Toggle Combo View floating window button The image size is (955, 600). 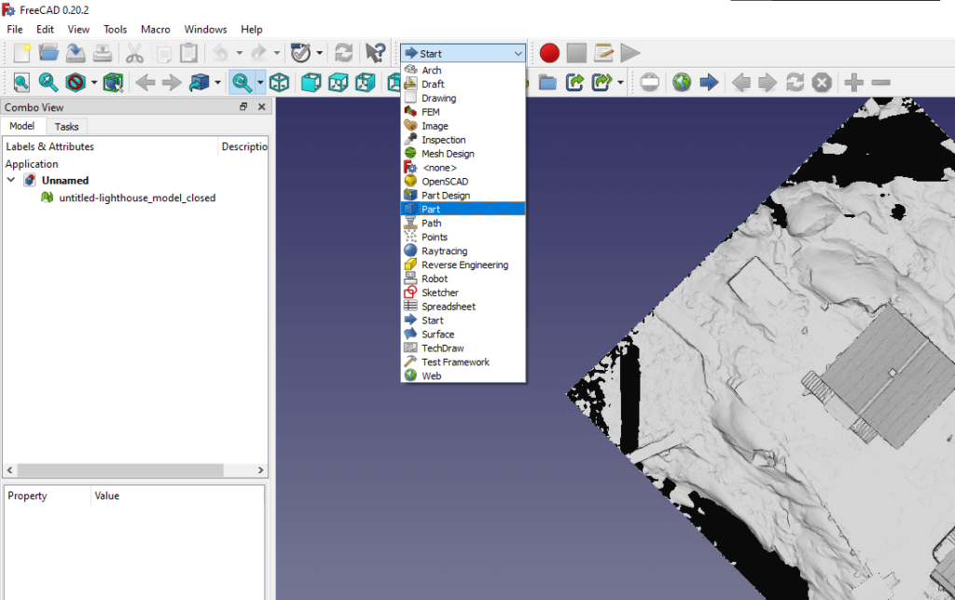pos(243,107)
